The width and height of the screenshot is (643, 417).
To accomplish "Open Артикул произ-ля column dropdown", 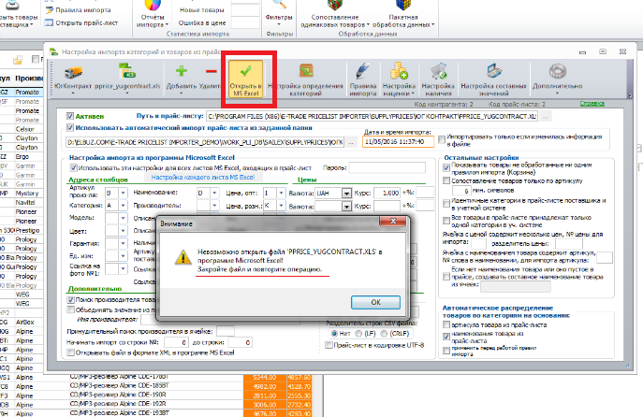I will point(123,193).
